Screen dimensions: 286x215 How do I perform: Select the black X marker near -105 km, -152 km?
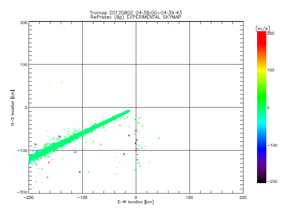pos(80,172)
